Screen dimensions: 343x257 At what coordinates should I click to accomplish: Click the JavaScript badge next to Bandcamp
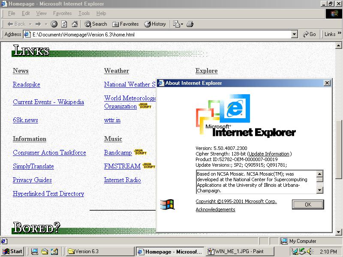click(140, 152)
